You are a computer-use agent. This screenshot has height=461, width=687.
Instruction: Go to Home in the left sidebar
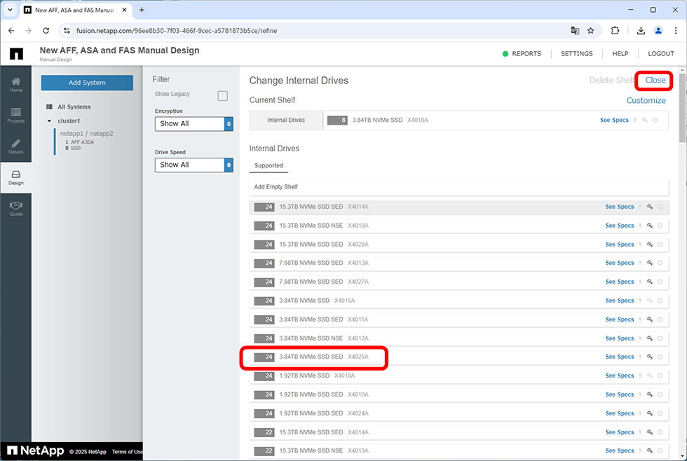click(x=15, y=84)
